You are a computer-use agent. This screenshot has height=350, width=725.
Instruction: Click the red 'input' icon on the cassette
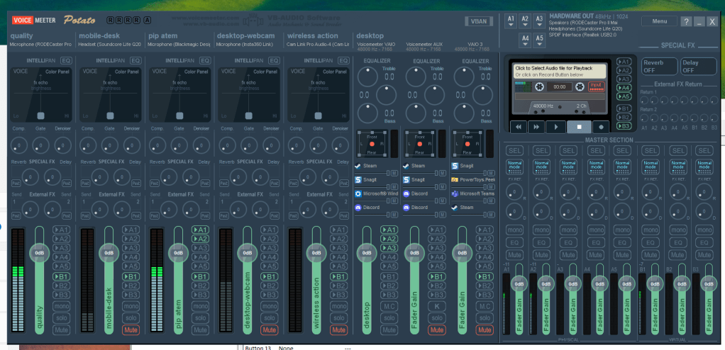pyautogui.click(x=596, y=86)
